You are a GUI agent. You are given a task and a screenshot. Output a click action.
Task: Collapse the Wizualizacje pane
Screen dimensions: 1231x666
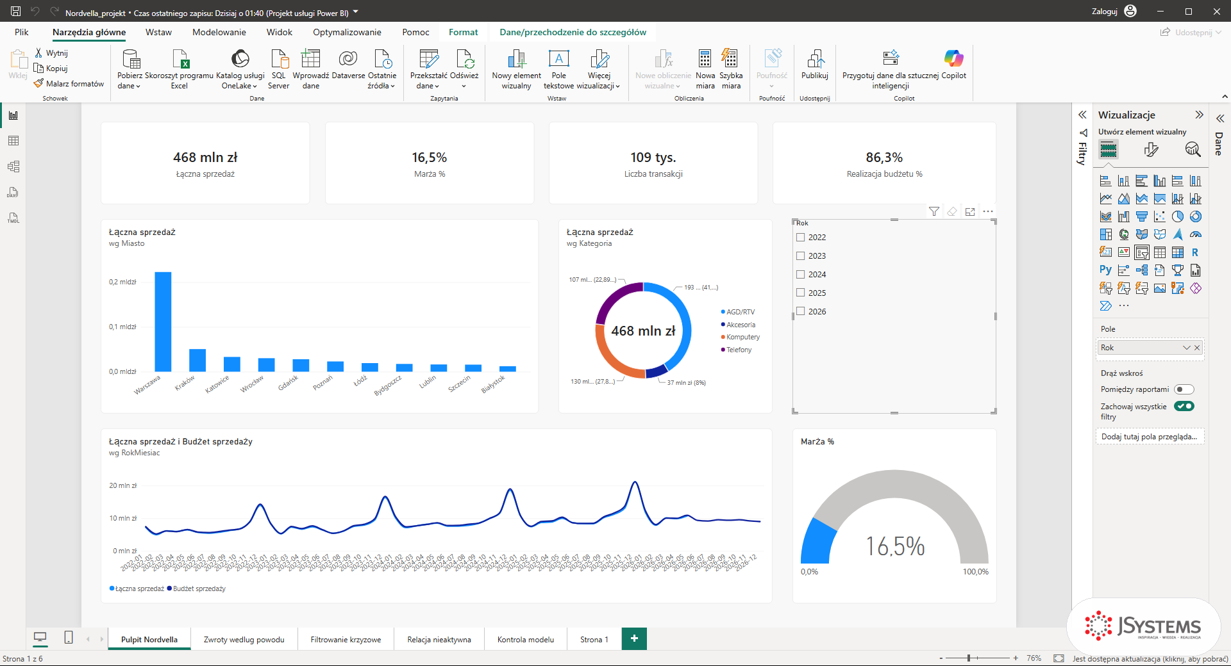pyautogui.click(x=1199, y=115)
